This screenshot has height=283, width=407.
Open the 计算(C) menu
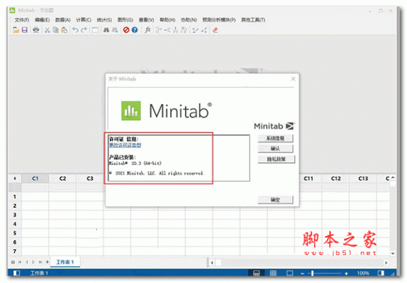83,20
